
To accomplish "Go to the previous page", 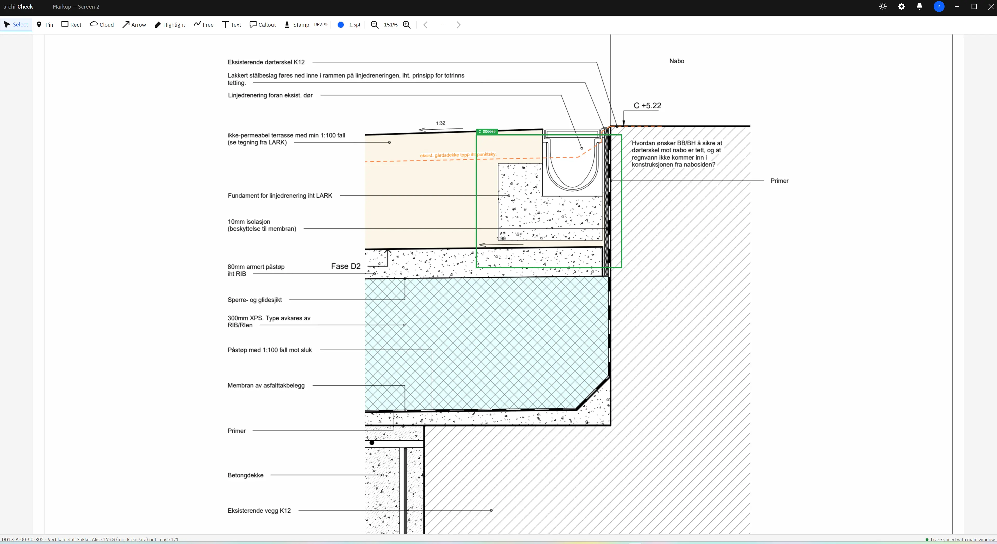I will click(425, 25).
